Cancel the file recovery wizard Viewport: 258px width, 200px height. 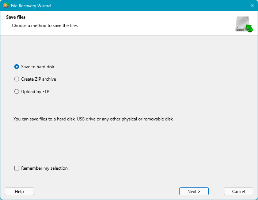tap(239, 192)
